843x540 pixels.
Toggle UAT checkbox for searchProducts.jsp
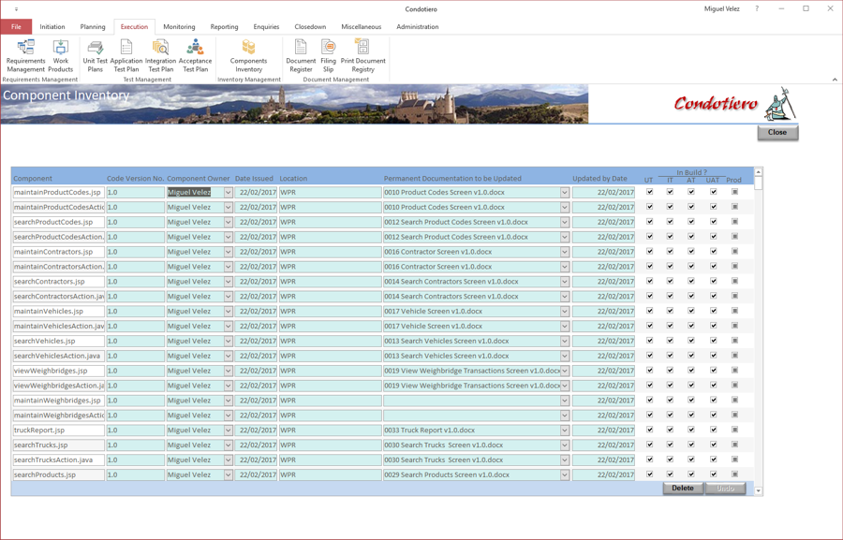click(x=714, y=474)
